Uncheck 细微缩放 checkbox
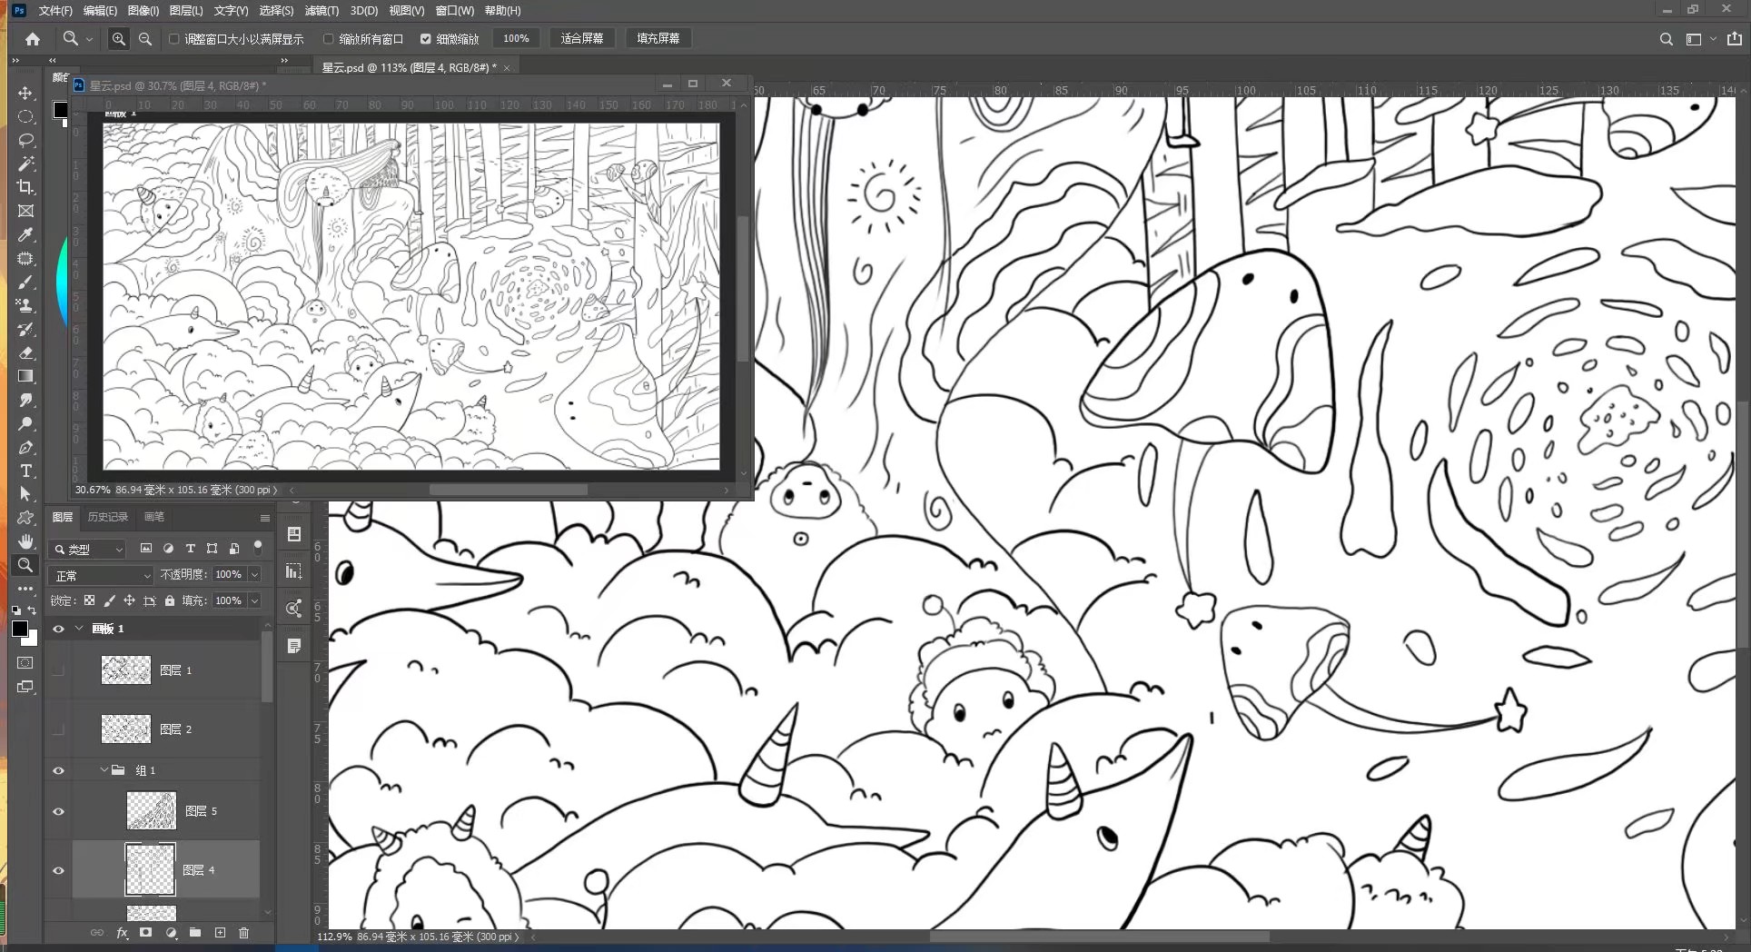1751x952 pixels. pyautogui.click(x=425, y=39)
